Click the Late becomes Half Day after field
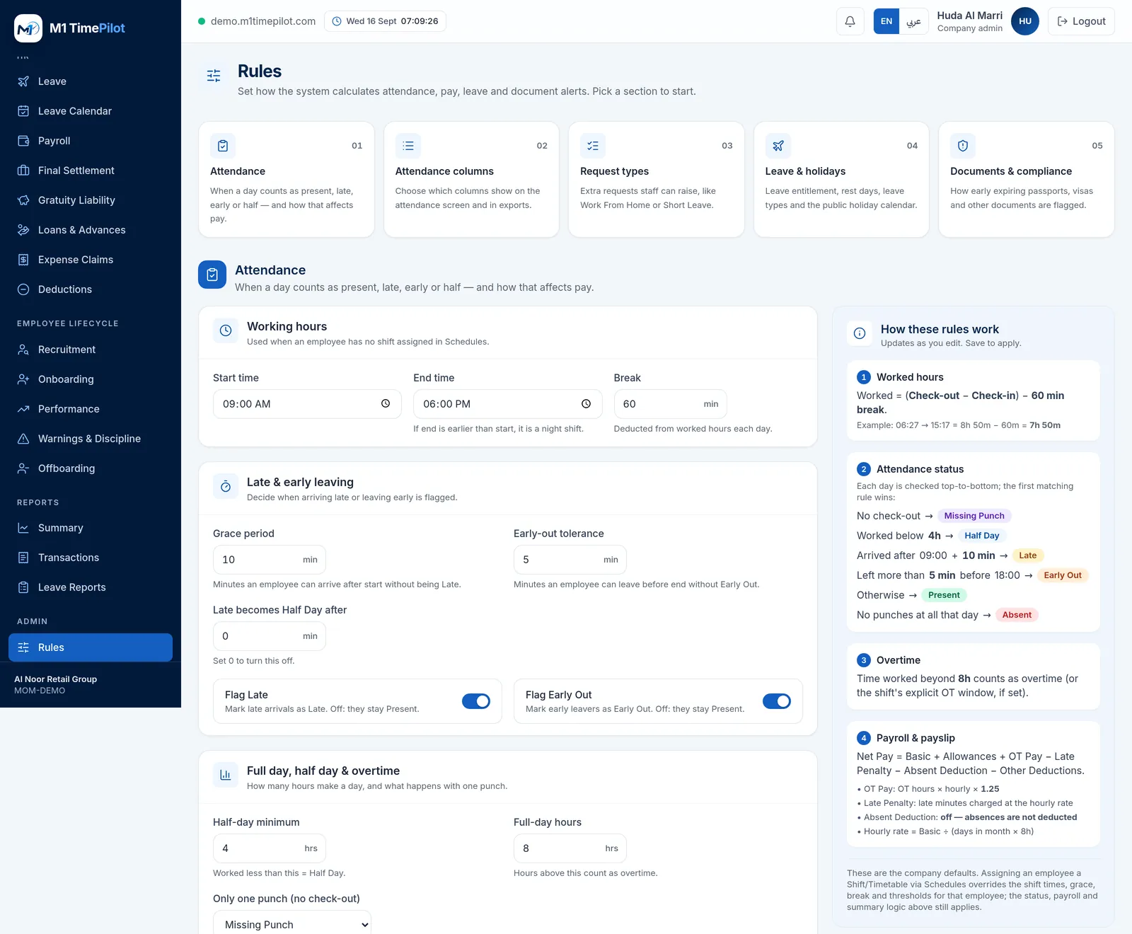The width and height of the screenshot is (1132, 934). [270, 636]
